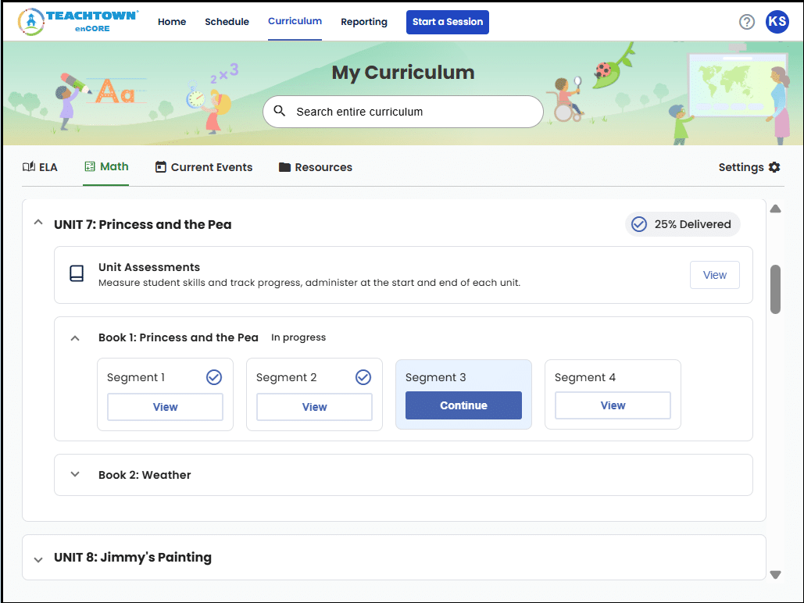Click the search magnifier icon

coord(280,111)
